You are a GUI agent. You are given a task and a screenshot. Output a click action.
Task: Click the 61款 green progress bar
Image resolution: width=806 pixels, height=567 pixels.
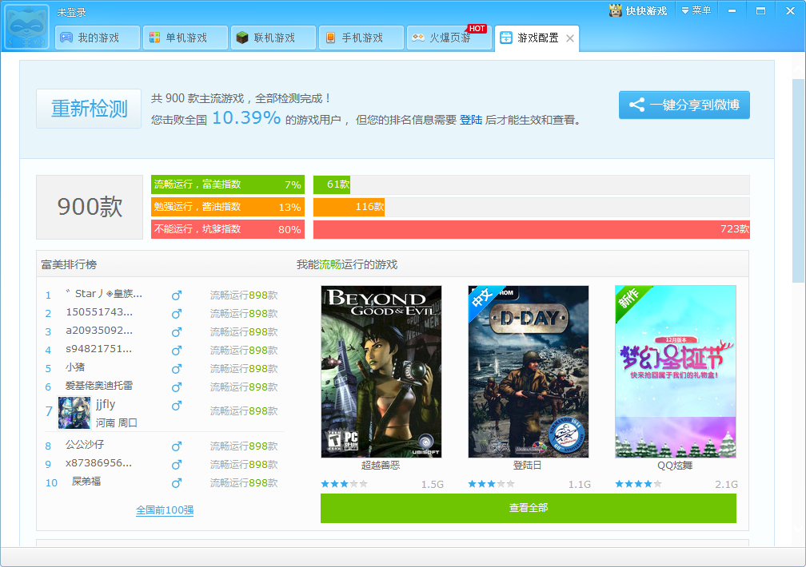coord(332,185)
